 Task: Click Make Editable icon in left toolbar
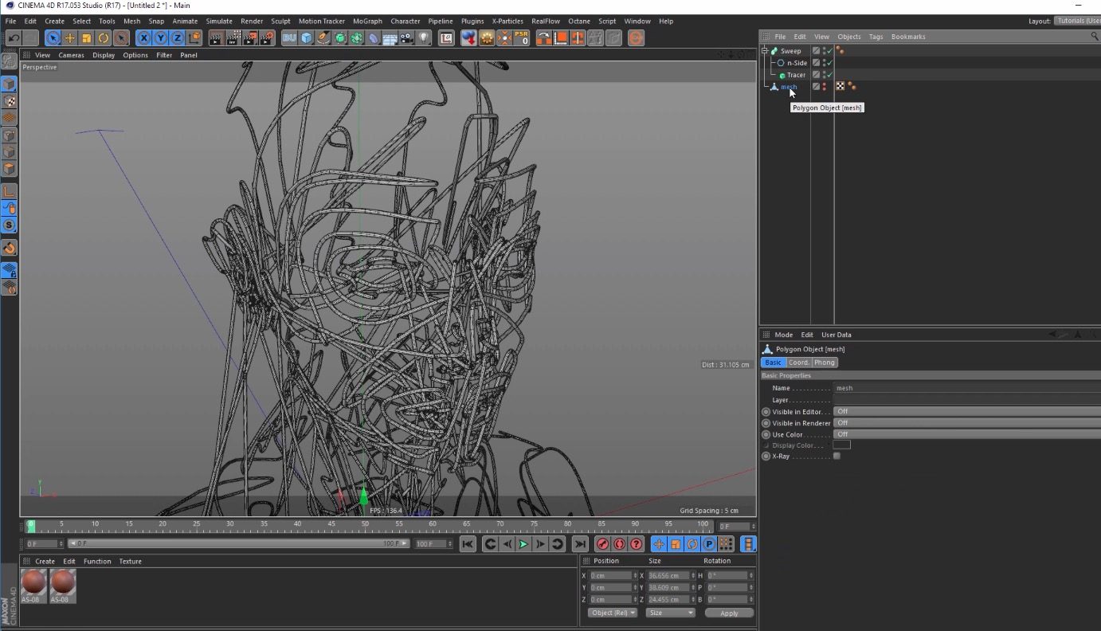coord(9,60)
